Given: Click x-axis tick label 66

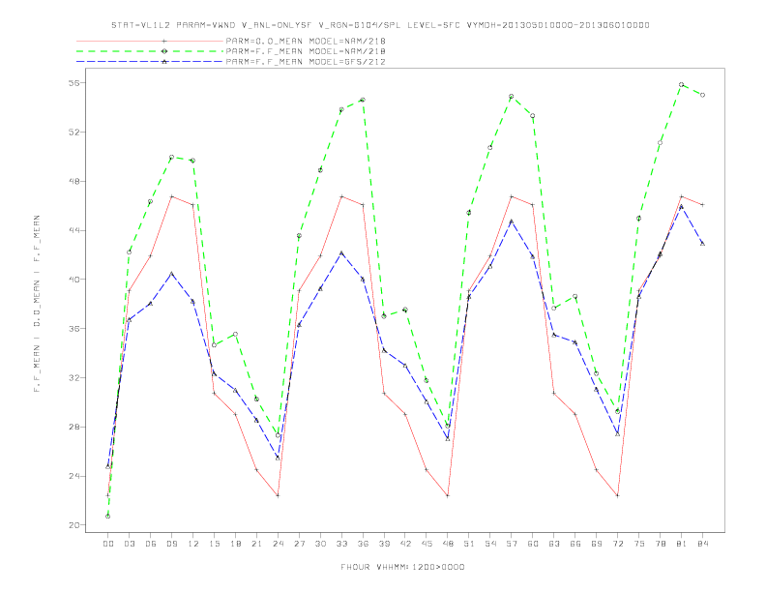Looking at the screenshot, I should [x=575, y=544].
